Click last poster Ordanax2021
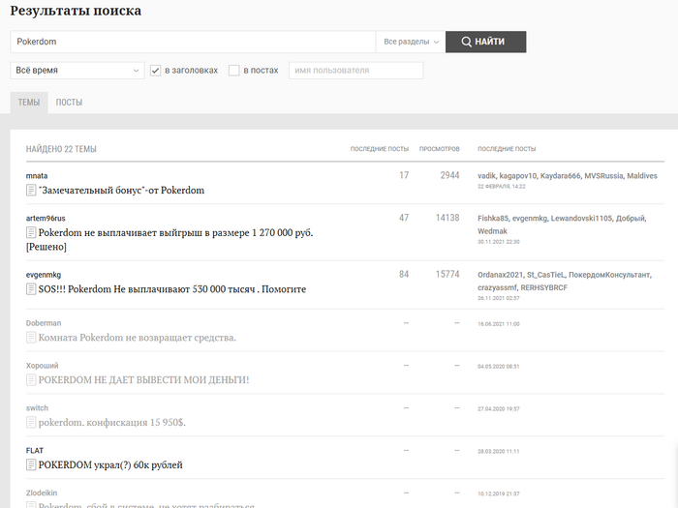678x508 pixels. point(500,275)
